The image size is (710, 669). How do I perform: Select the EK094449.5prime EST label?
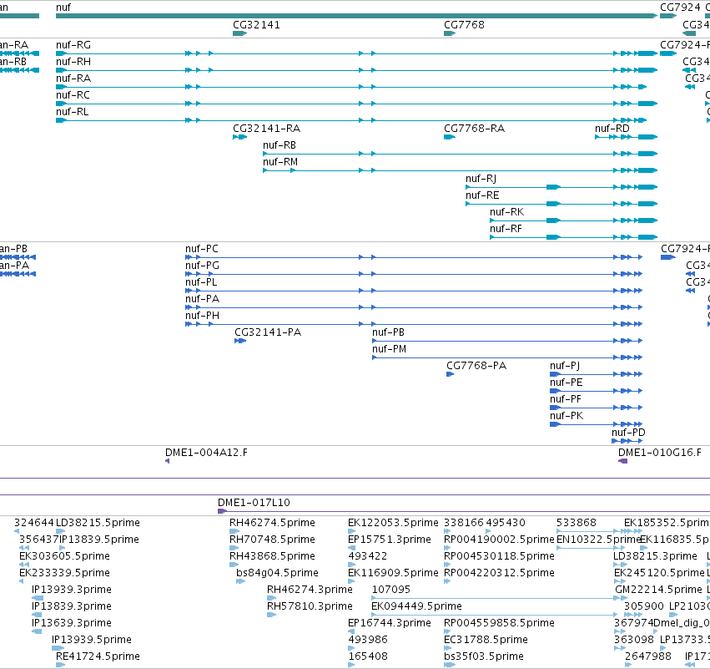(x=416, y=606)
